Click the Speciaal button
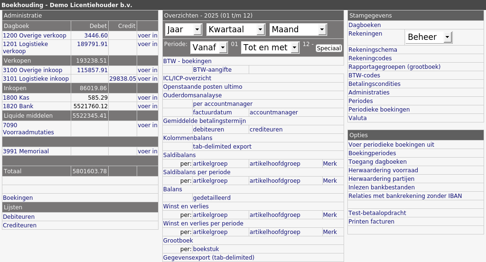486x262 pixels. tap(328, 48)
